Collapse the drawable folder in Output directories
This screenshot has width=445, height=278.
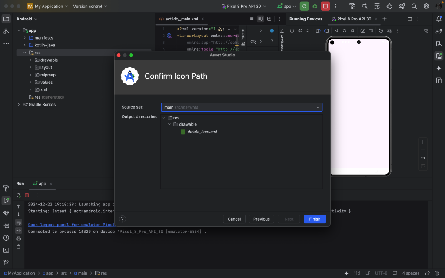pyautogui.click(x=169, y=124)
